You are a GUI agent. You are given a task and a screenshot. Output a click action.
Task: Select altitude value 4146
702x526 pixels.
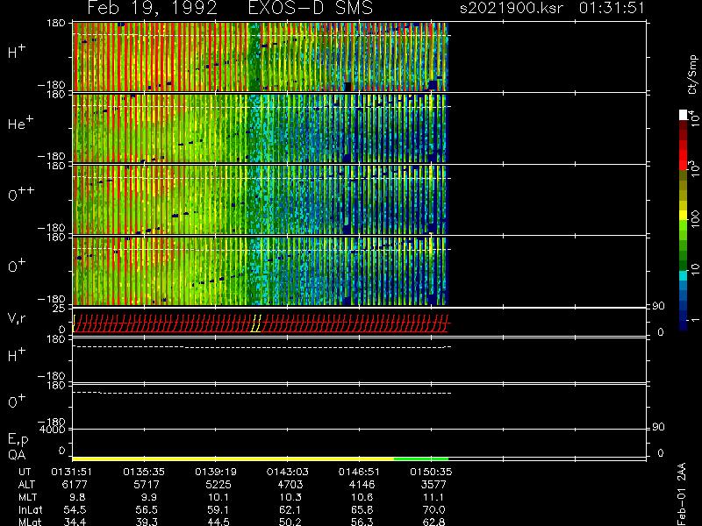[x=362, y=485]
